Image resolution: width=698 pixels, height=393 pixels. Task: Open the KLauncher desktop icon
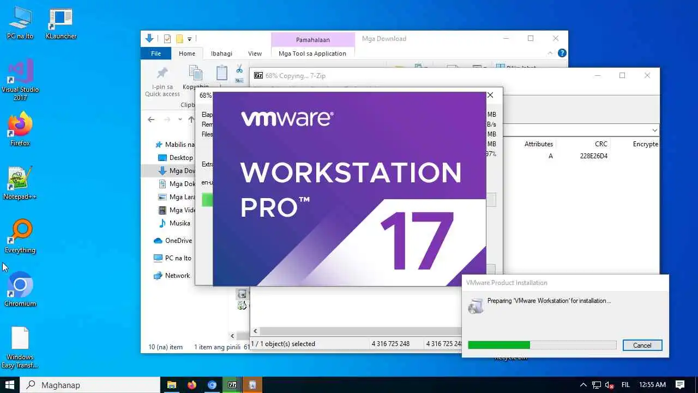click(61, 22)
